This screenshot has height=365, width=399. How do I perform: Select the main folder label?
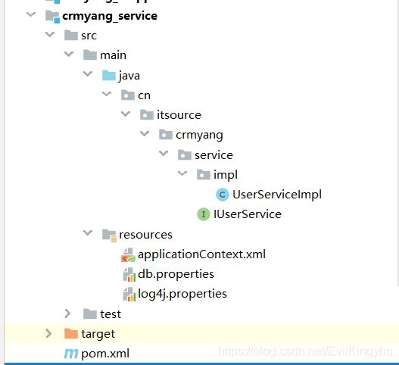tap(113, 55)
